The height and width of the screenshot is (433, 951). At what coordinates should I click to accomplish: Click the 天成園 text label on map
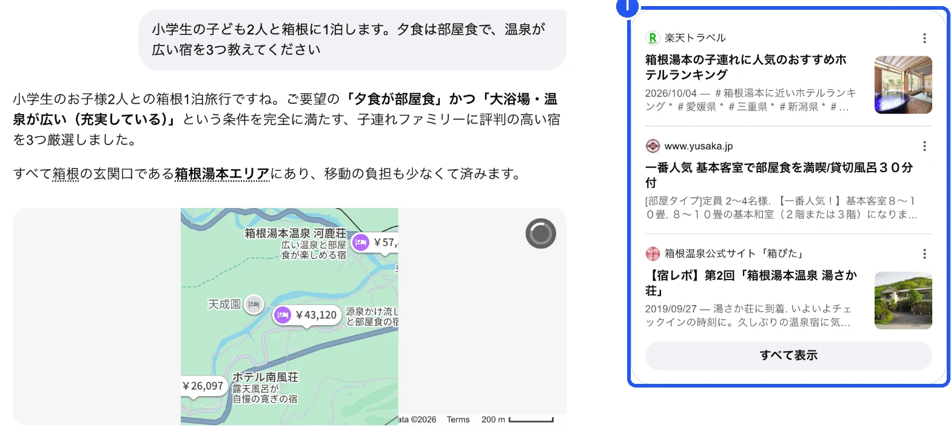224,304
